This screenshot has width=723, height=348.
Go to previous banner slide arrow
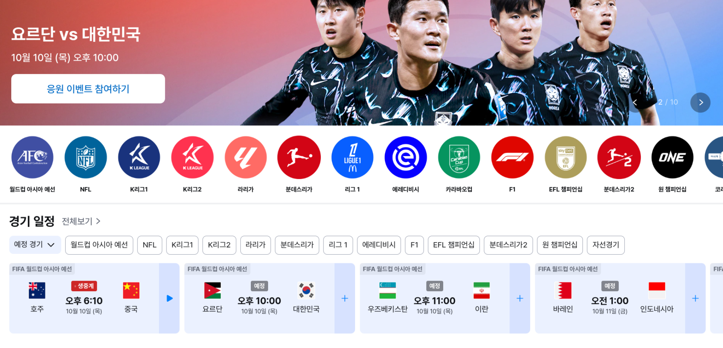635,102
